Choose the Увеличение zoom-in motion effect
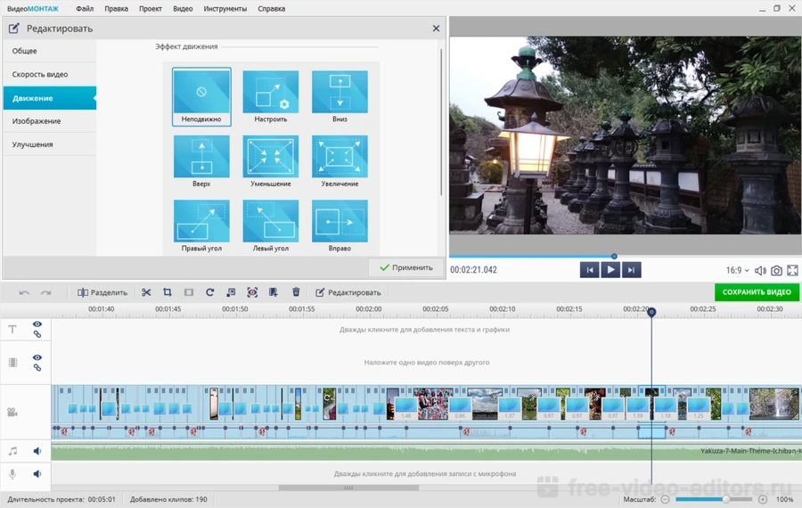This screenshot has height=508, width=802. [x=340, y=158]
